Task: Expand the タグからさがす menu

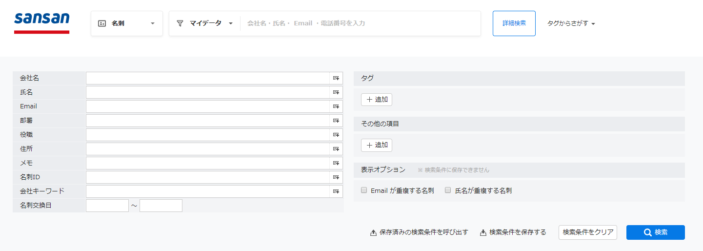Action: 571,23
